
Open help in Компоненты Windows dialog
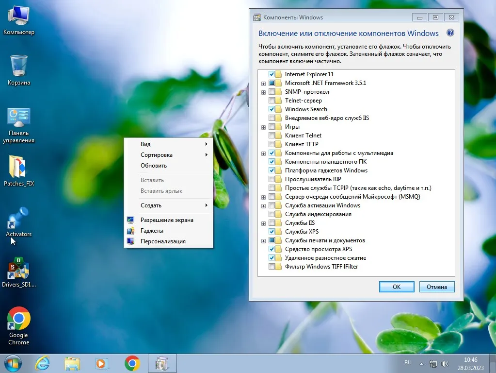pyautogui.click(x=450, y=33)
